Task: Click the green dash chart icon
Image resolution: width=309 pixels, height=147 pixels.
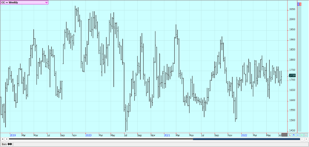Action: click(x=302, y=135)
